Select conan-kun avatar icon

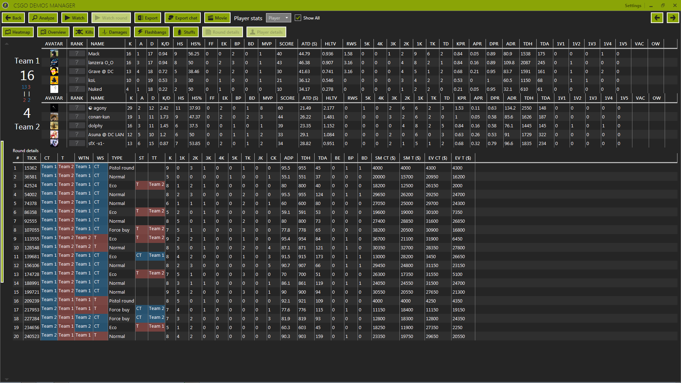coord(54,117)
